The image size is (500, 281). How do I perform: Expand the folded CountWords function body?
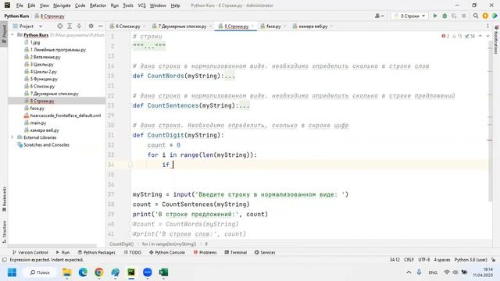[230, 76]
